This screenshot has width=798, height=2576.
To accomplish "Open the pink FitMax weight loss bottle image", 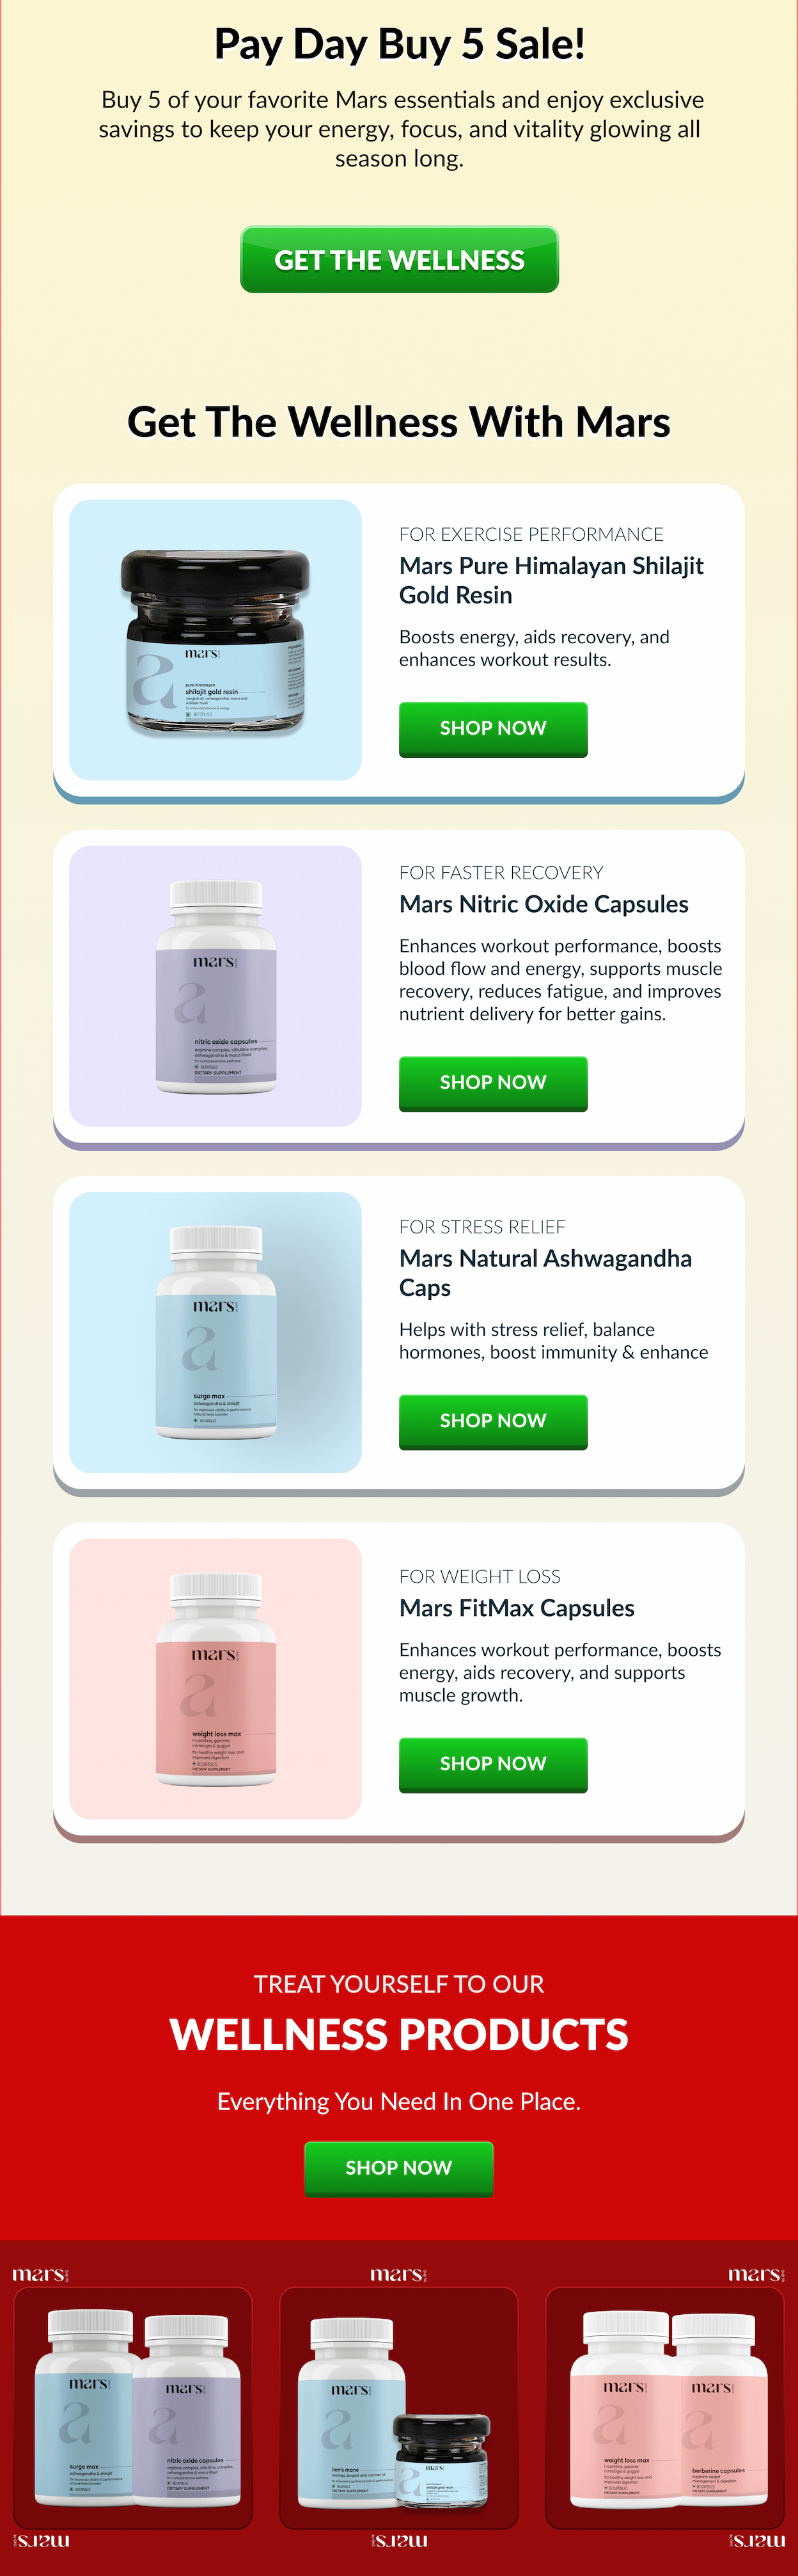I will click(x=215, y=1678).
